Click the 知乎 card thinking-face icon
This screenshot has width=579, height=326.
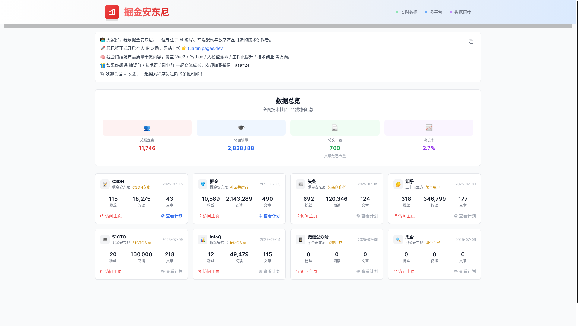pos(398,184)
